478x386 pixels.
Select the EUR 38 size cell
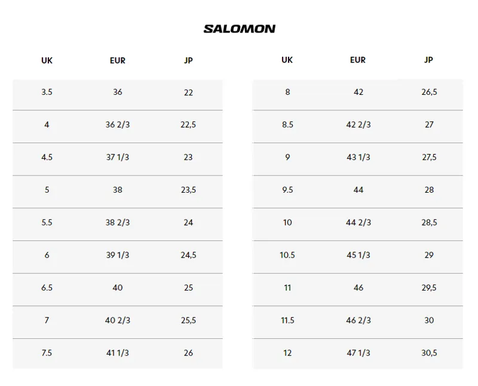(118, 190)
